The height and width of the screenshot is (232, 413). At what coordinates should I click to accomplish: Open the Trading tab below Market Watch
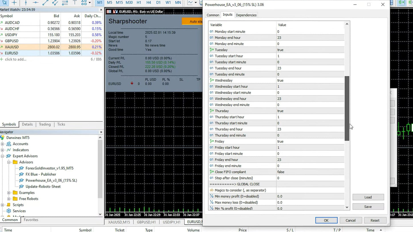click(45, 124)
